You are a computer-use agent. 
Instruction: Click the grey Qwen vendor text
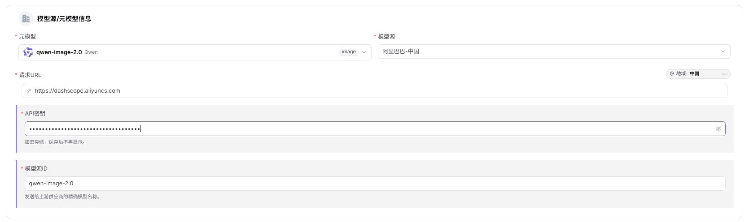point(91,52)
